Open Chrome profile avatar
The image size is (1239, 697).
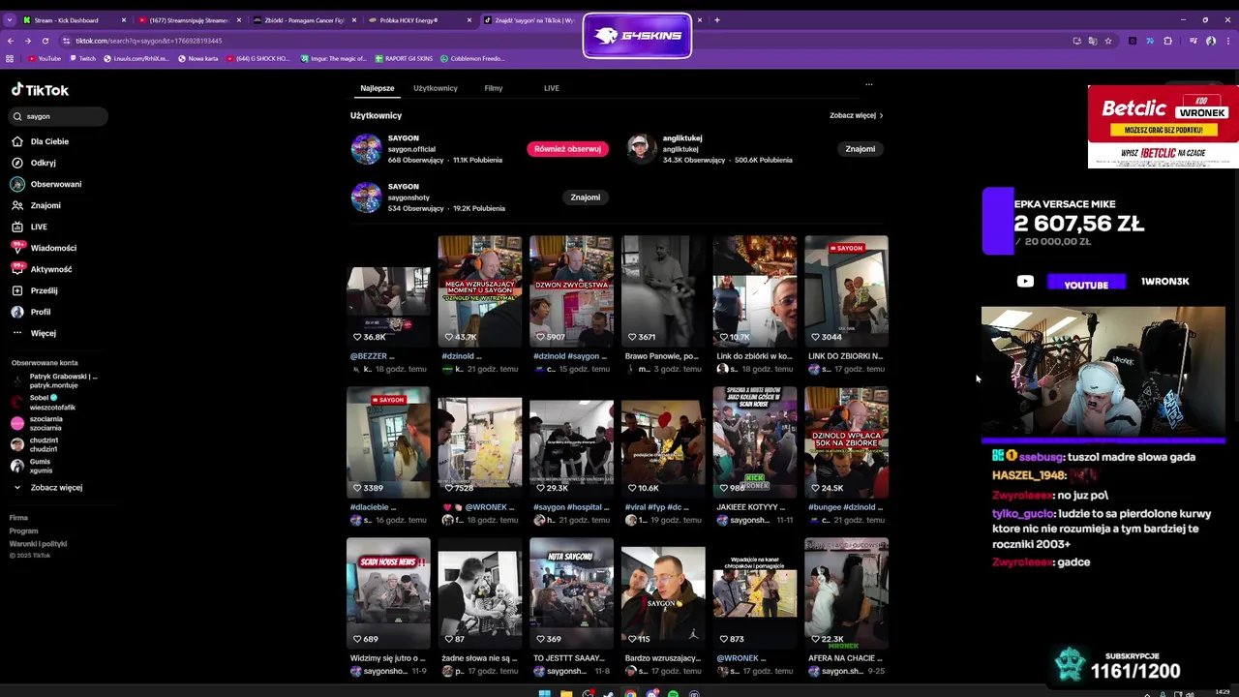pyautogui.click(x=1211, y=41)
